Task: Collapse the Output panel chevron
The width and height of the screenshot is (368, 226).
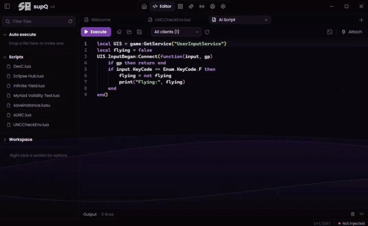Action: 362,214
